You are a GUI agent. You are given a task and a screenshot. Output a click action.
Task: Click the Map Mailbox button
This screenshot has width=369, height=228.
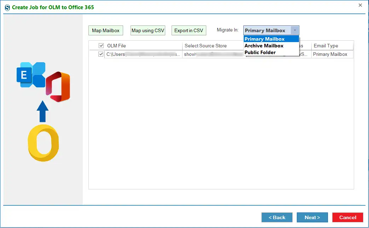point(106,30)
